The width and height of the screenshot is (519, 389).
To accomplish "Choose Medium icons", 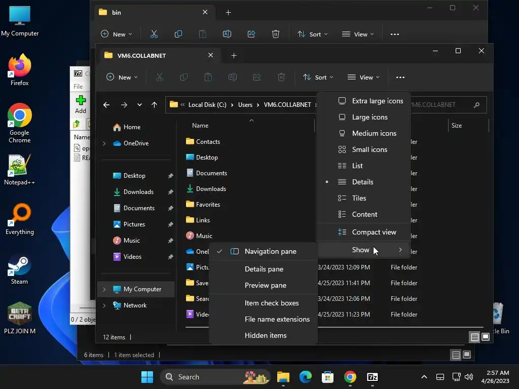I will [364, 133].
